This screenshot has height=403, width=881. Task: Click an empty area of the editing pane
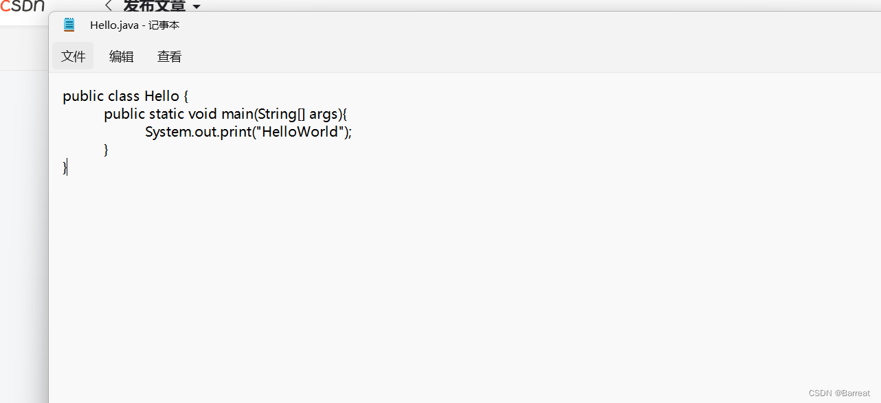(412, 275)
